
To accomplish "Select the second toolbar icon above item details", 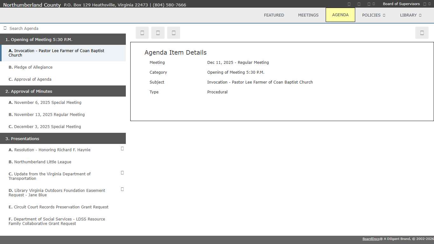I will pyautogui.click(x=158, y=33).
